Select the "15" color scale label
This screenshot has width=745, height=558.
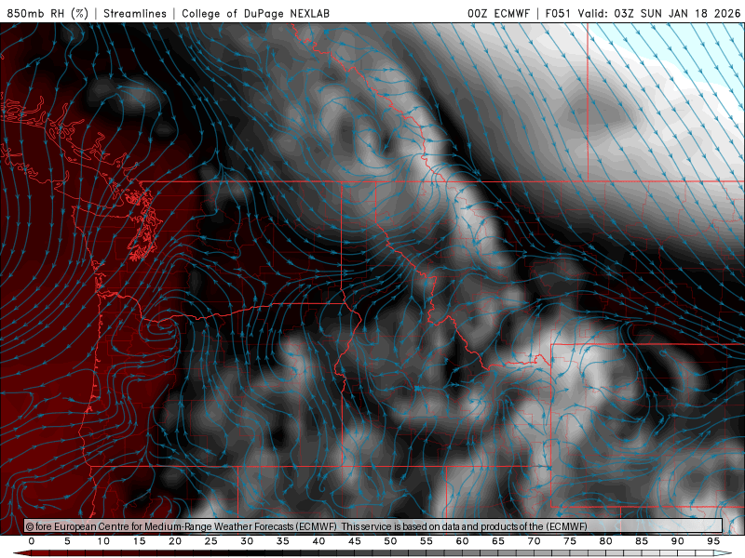(x=139, y=541)
